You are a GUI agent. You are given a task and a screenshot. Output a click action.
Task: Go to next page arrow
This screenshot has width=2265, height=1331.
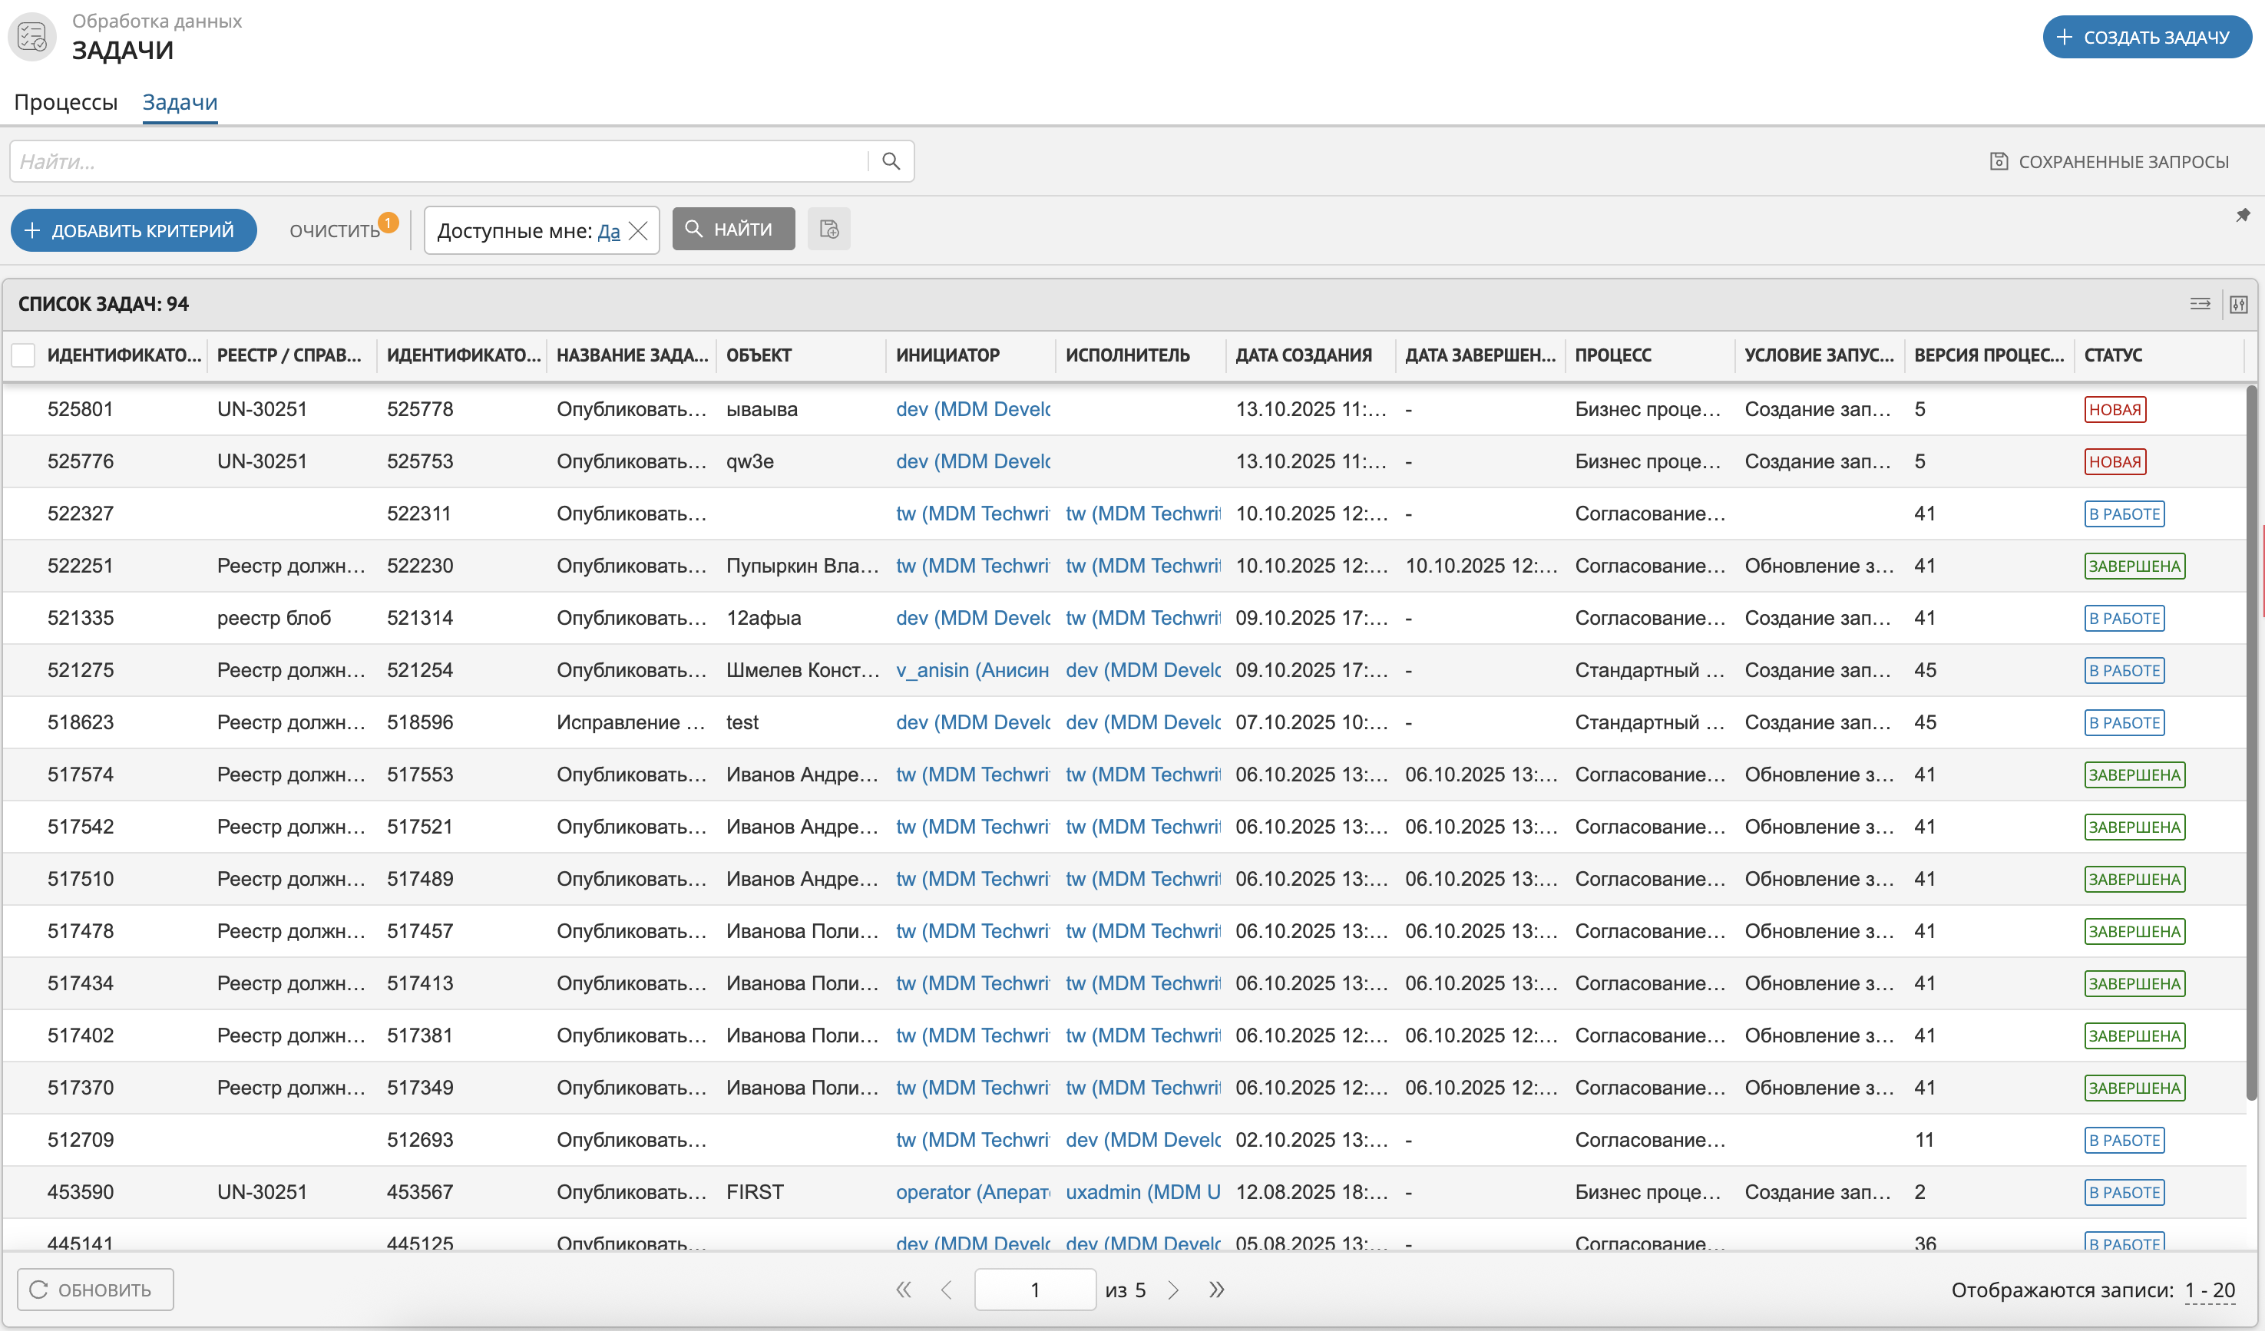coord(1173,1290)
